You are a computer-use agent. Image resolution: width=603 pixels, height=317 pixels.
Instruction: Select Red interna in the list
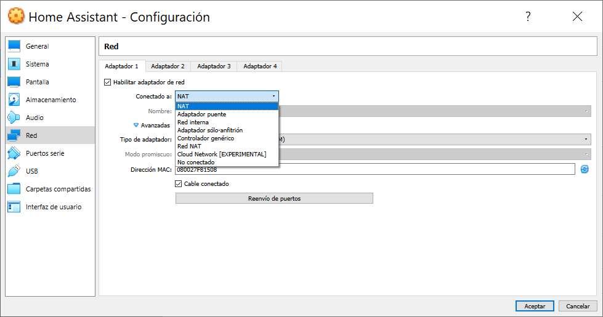[x=193, y=122]
